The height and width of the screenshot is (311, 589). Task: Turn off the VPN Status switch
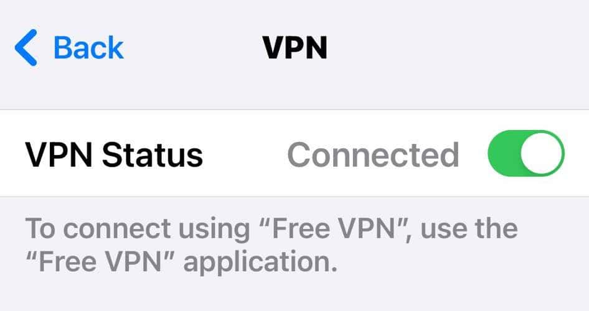(x=526, y=154)
